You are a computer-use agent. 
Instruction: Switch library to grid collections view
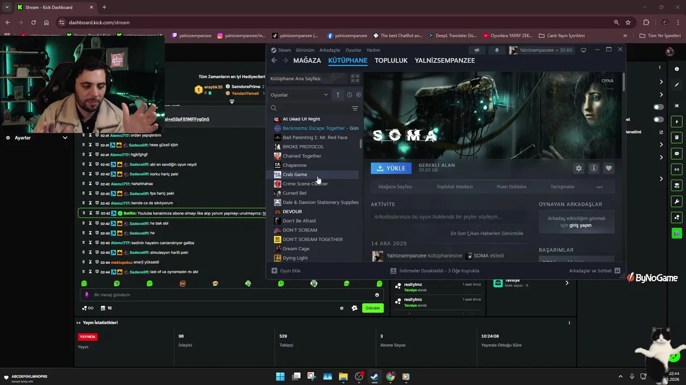tap(355, 79)
